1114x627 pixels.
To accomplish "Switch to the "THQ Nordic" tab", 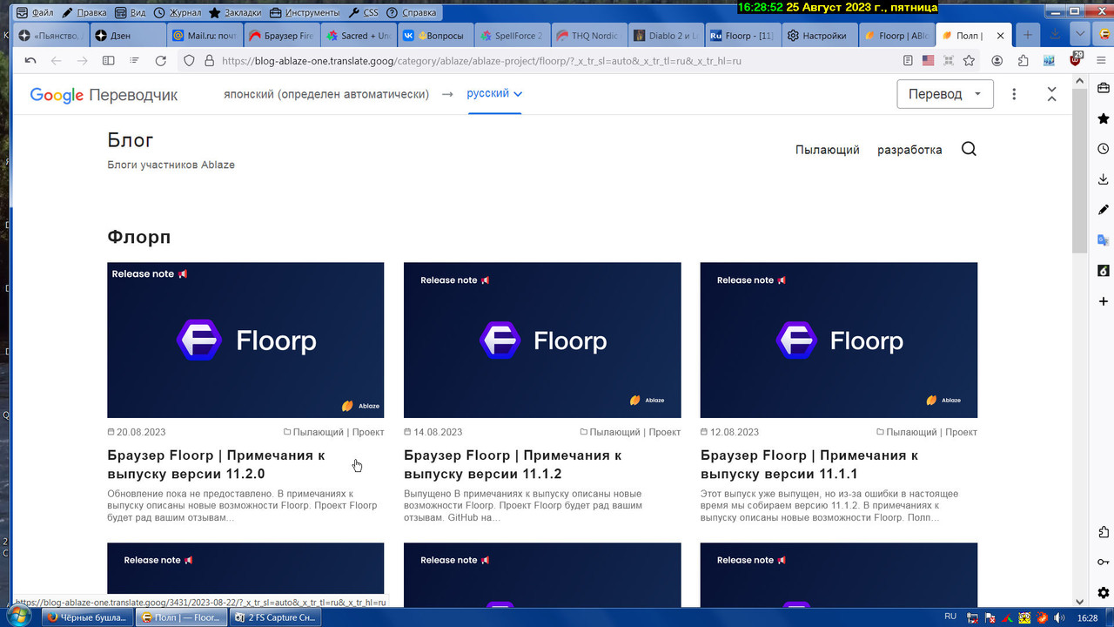I will point(587,36).
